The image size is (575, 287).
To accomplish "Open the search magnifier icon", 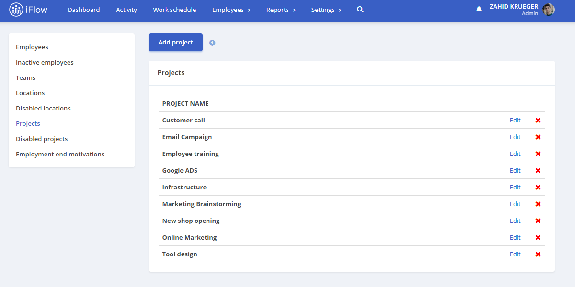I will pyautogui.click(x=360, y=10).
